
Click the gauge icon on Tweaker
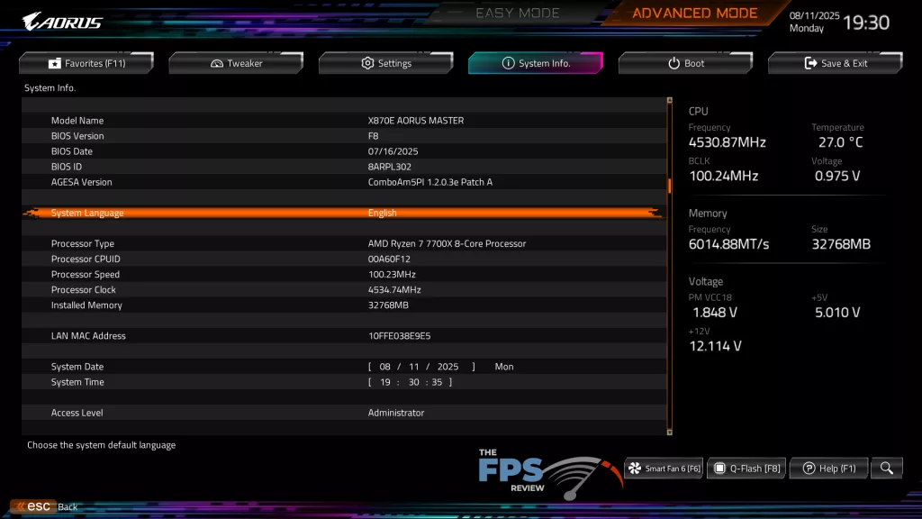click(217, 63)
